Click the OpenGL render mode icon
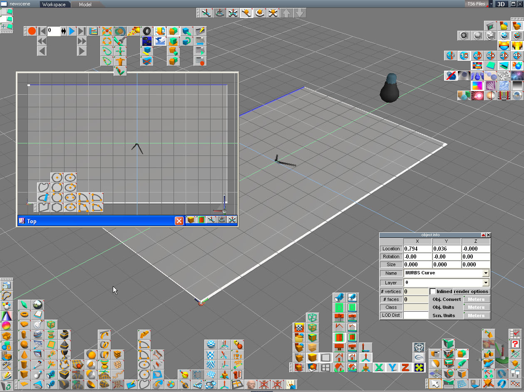524x392 pixels. 419,357
